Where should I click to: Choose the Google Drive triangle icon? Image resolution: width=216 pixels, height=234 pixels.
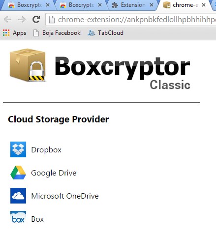click(18, 173)
